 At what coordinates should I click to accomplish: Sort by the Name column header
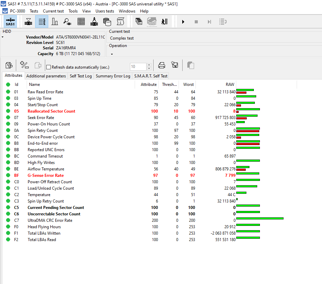click(x=80, y=85)
